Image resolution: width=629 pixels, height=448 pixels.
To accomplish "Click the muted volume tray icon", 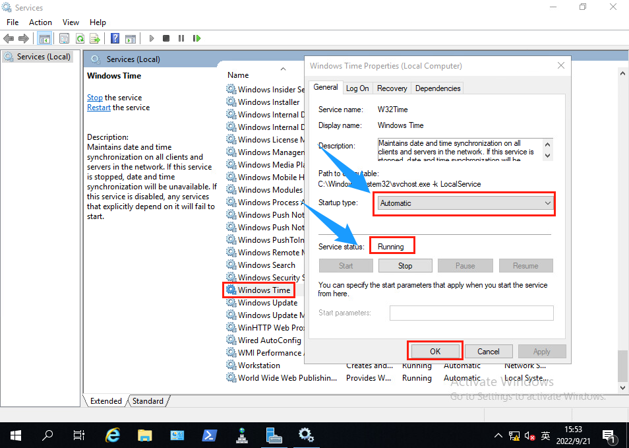I will tap(530, 436).
